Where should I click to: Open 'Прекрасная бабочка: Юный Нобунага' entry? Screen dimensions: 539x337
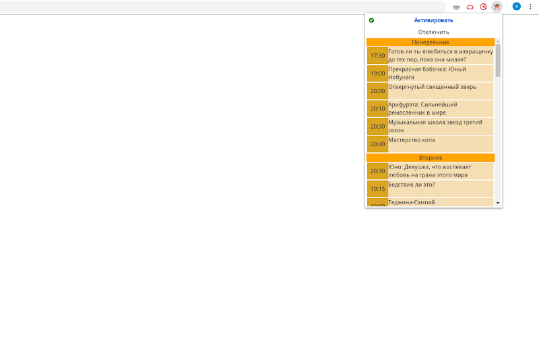(x=441, y=73)
